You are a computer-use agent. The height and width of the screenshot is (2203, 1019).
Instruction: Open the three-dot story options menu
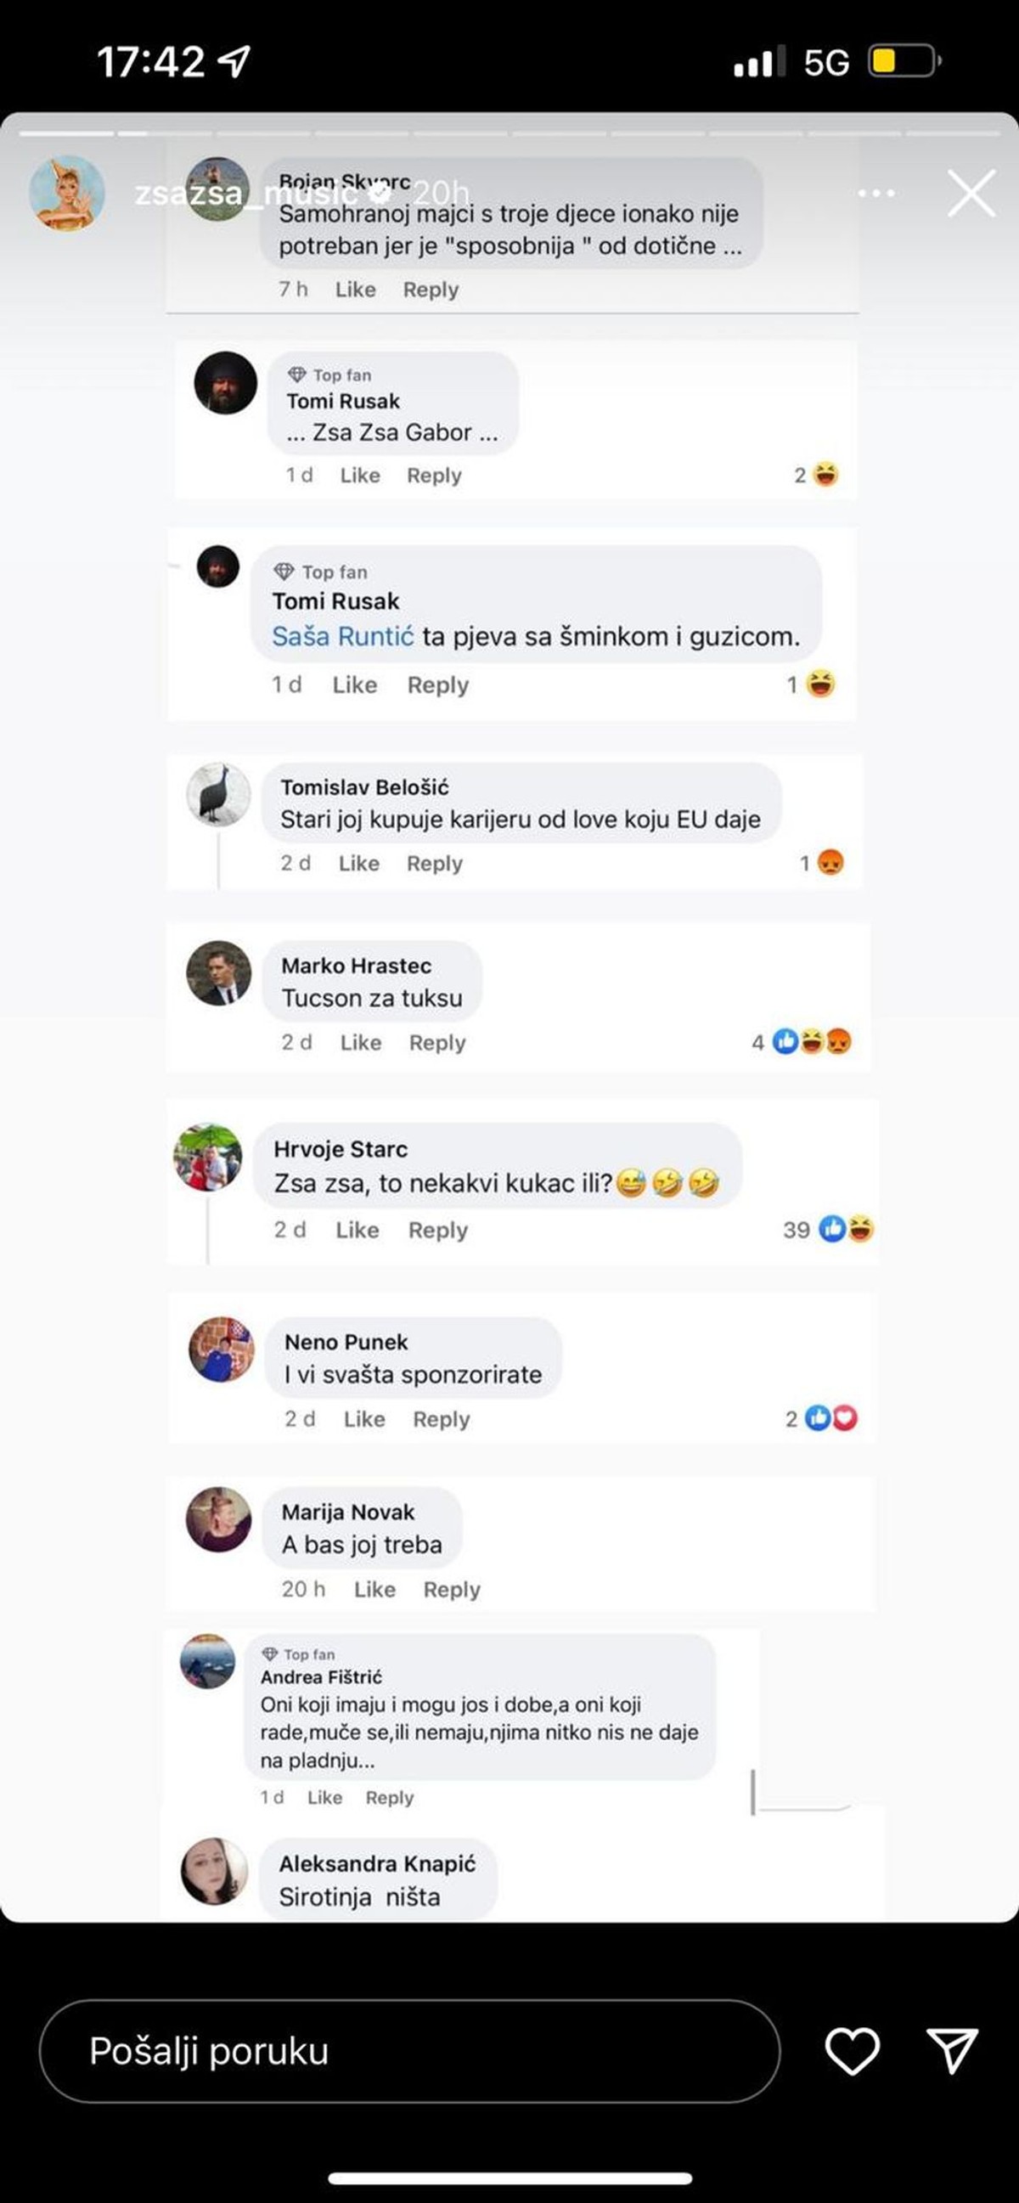tap(876, 194)
